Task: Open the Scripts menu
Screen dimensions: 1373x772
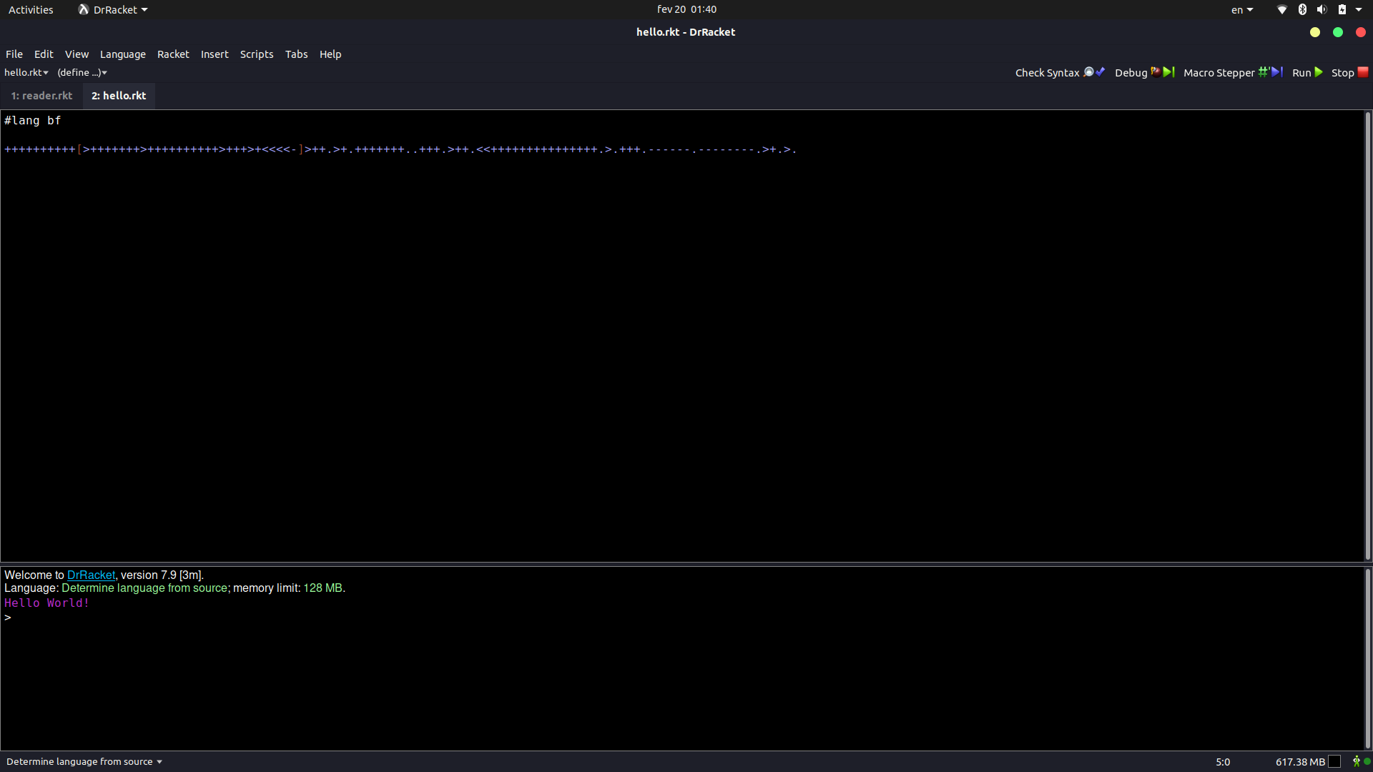Action: tap(256, 54)
